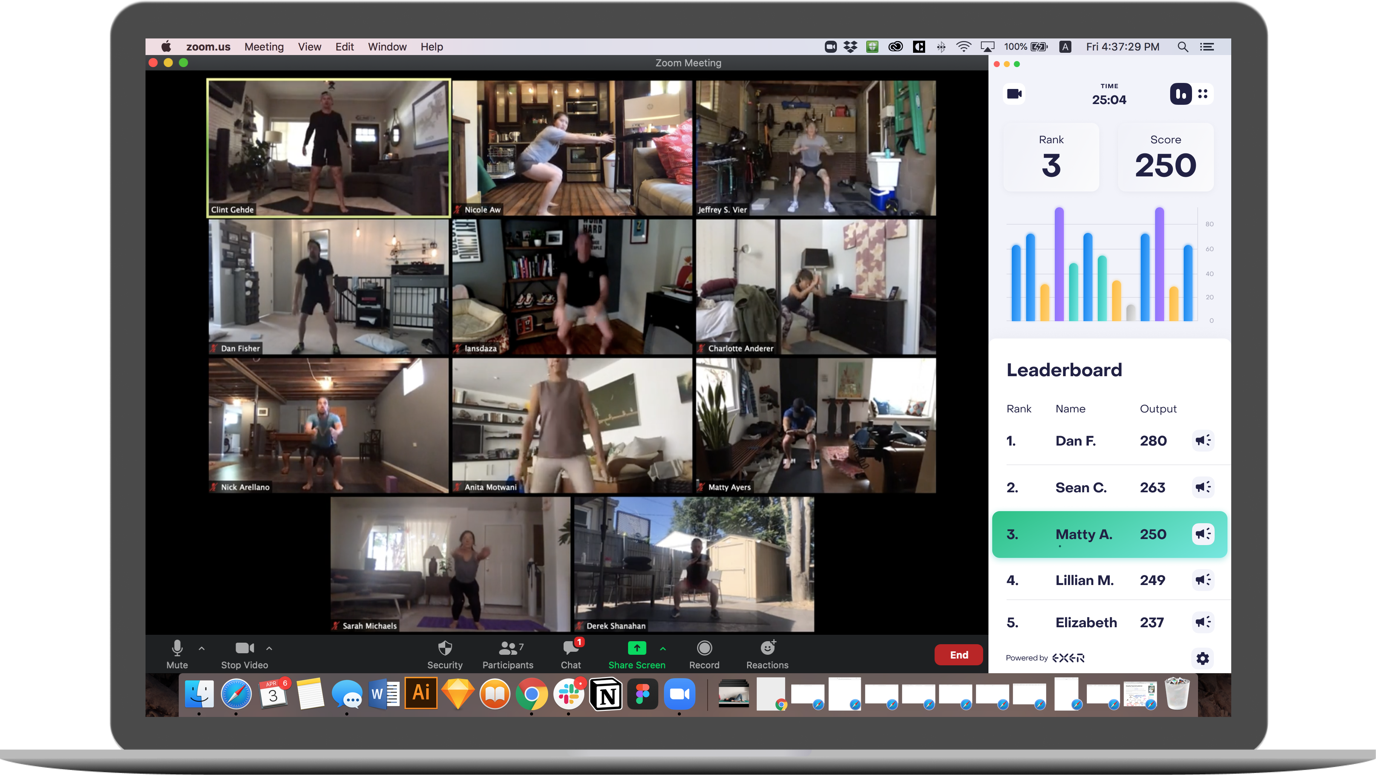This screenshot has width=1376, height=775.
Task: Open the Meeting menu
Action: click(264, 47)
